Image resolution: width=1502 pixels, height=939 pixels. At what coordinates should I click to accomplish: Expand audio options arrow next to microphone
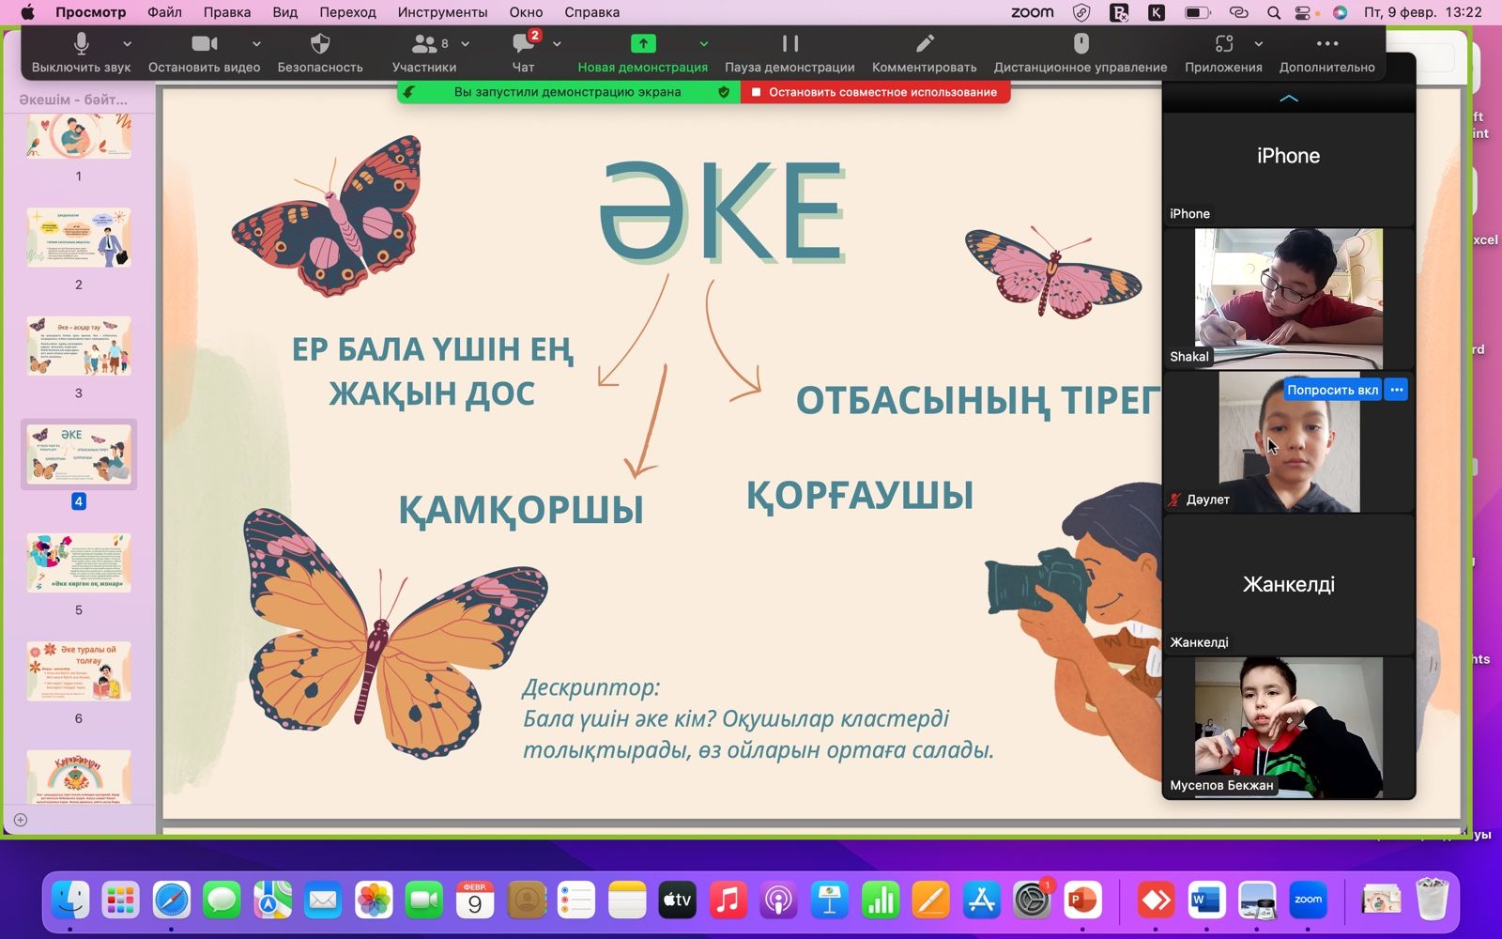point(128,44)
